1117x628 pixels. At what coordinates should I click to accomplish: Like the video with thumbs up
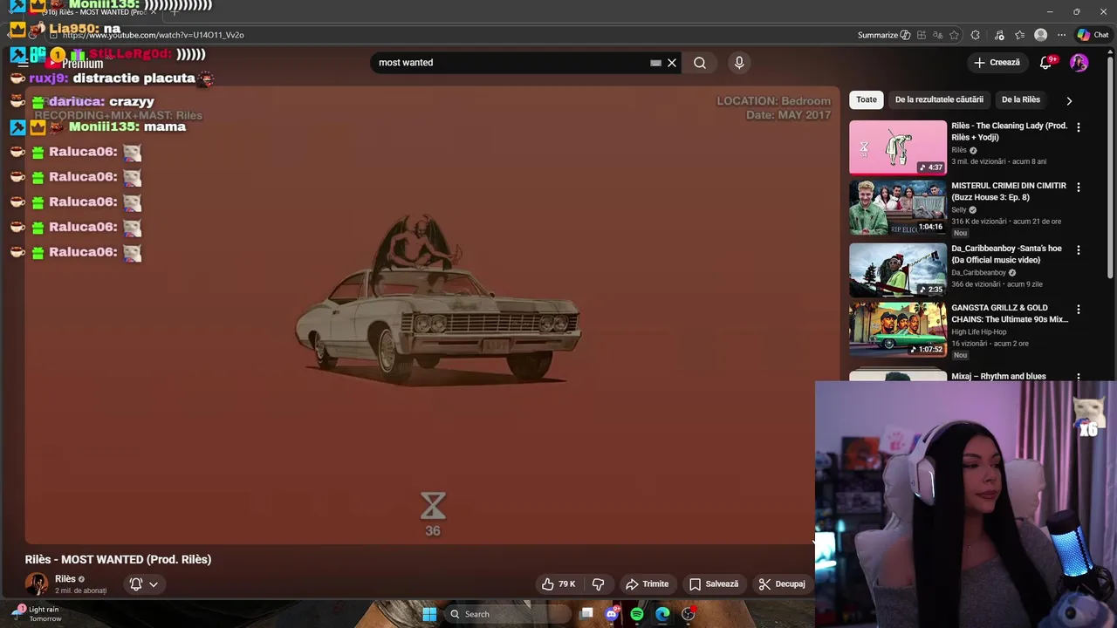558,584
